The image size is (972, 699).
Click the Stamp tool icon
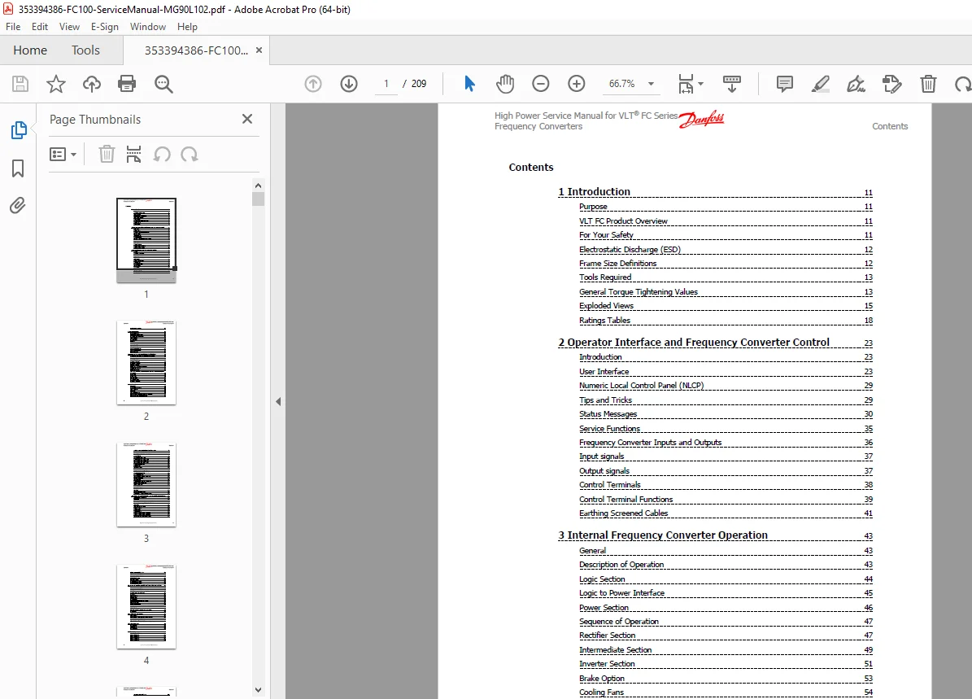[892, 84]
